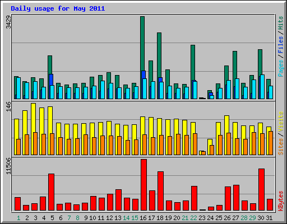Click green weekend day label 28
287x224 pixels.
[x=244, y=218]
